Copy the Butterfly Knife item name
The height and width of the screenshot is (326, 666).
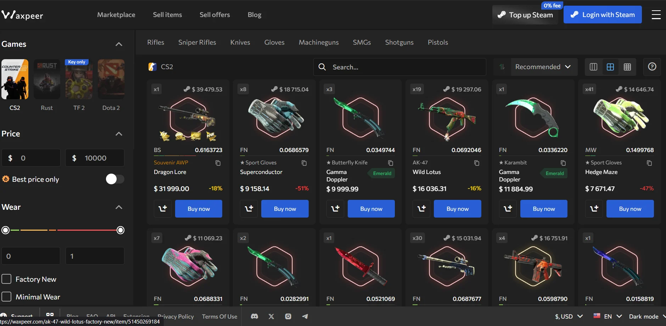(x=391, y=163)
